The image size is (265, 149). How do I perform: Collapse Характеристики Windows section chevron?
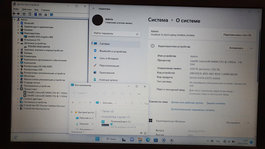click(x=248, y=123)
